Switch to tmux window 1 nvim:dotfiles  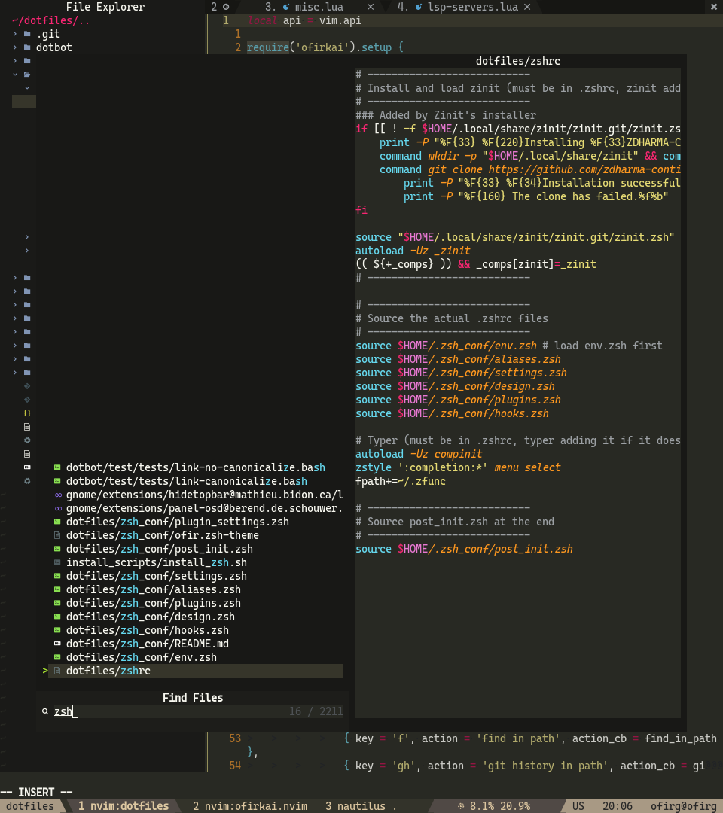point(124,806)
